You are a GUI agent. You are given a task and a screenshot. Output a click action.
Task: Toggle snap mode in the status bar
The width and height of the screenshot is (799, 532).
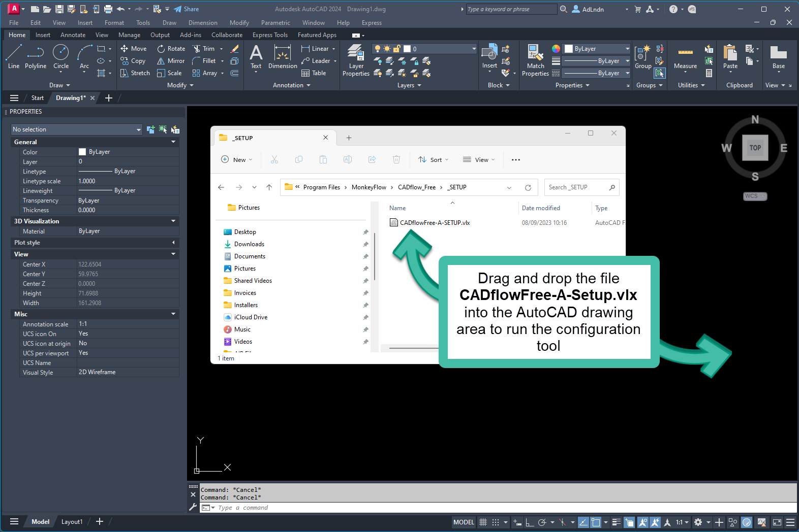tap(496, 522)
